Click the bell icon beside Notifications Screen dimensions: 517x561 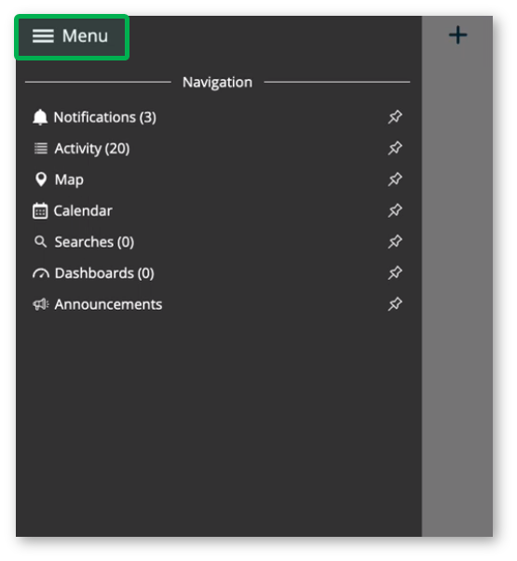pos(40,117)
